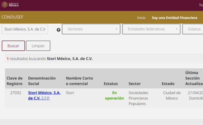Open the Sectores dropdown

coord(91,29)
